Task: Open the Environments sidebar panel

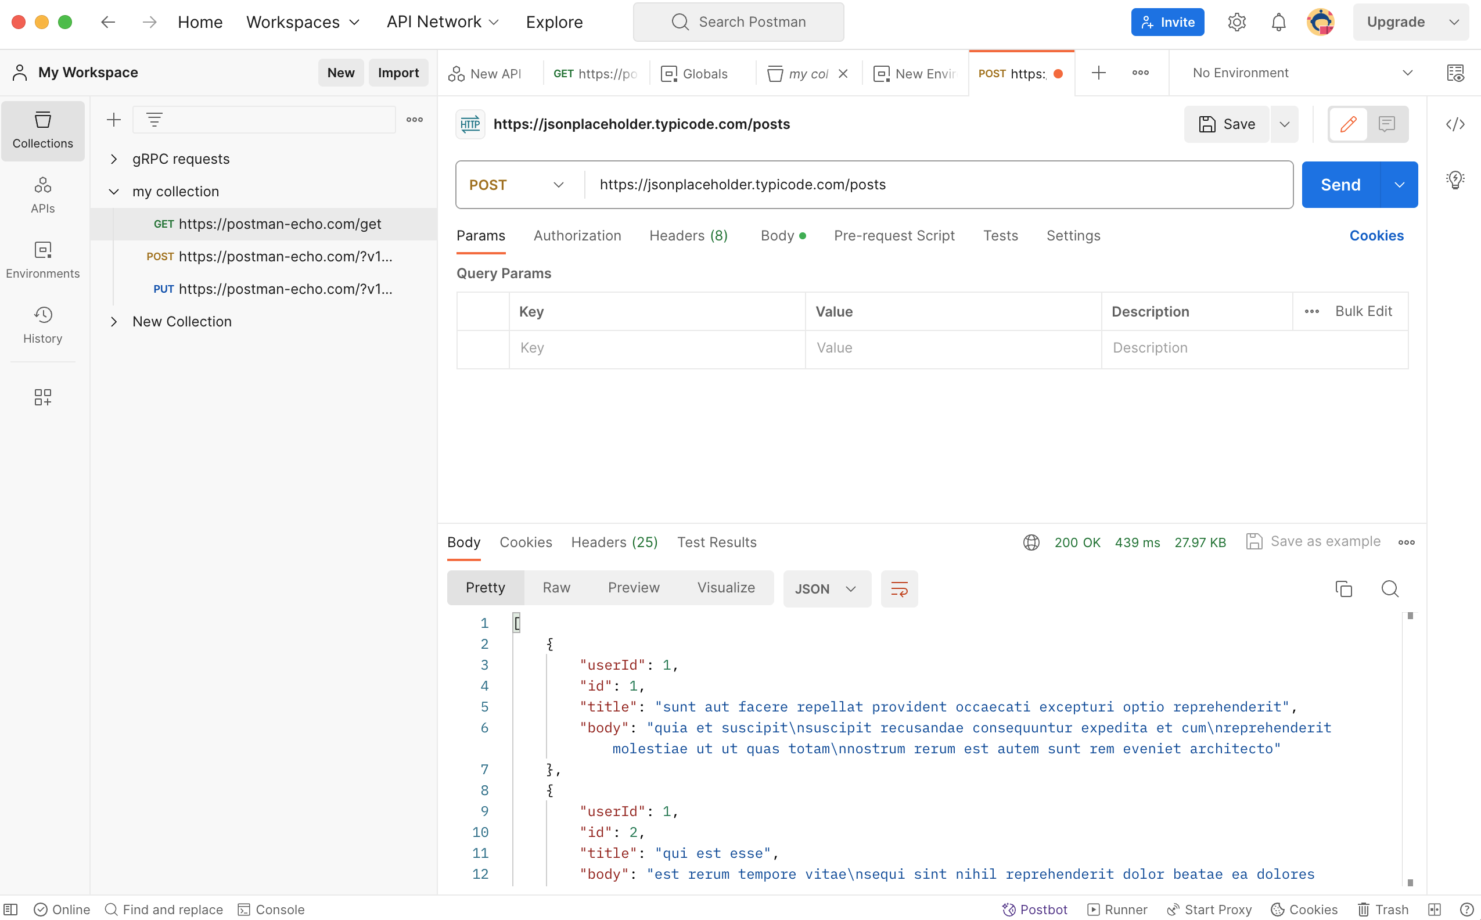Action: 42,260
